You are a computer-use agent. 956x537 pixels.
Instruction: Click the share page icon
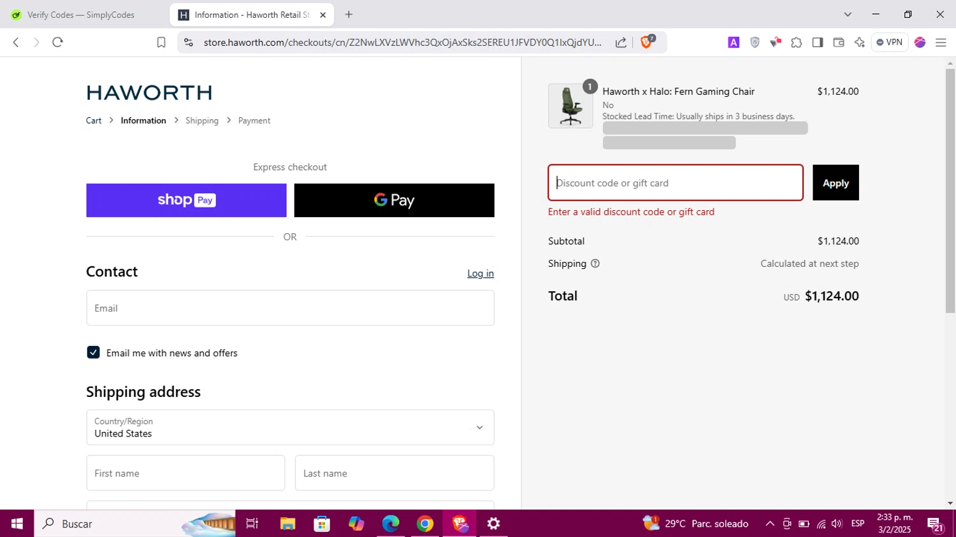621,42
